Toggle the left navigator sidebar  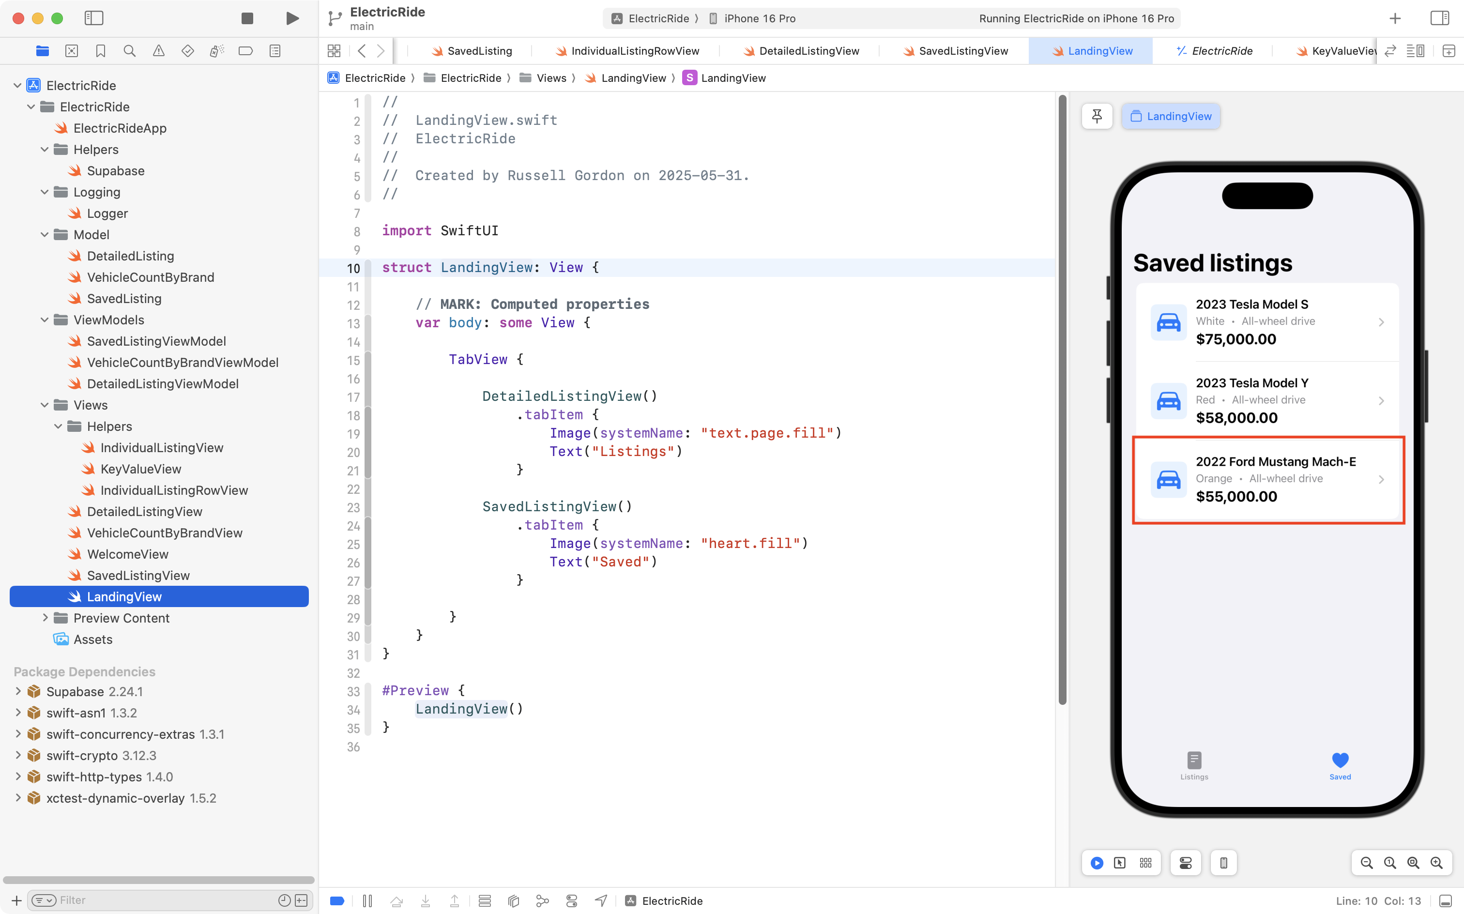[x=94, y=18]
